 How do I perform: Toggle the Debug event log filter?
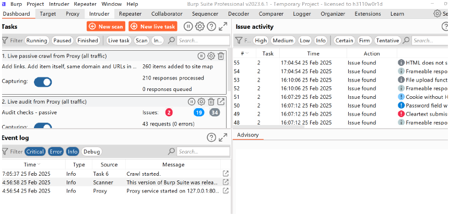pos(91,152)
